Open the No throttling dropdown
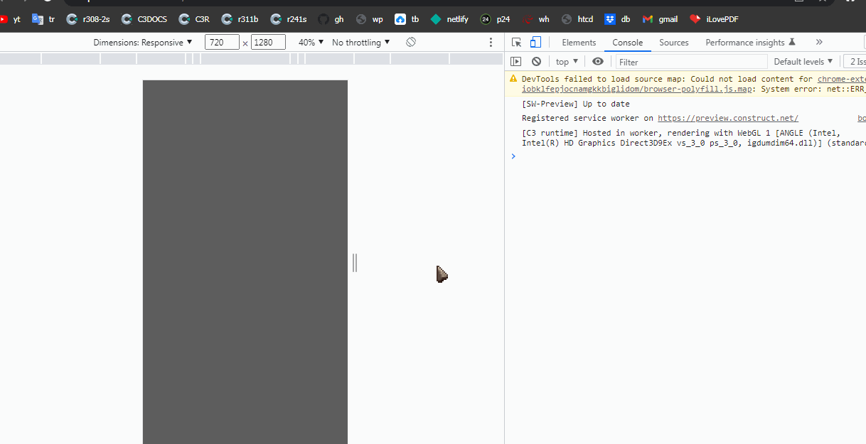The height and width of the screenshot is (444, 866). click(360, 42)
